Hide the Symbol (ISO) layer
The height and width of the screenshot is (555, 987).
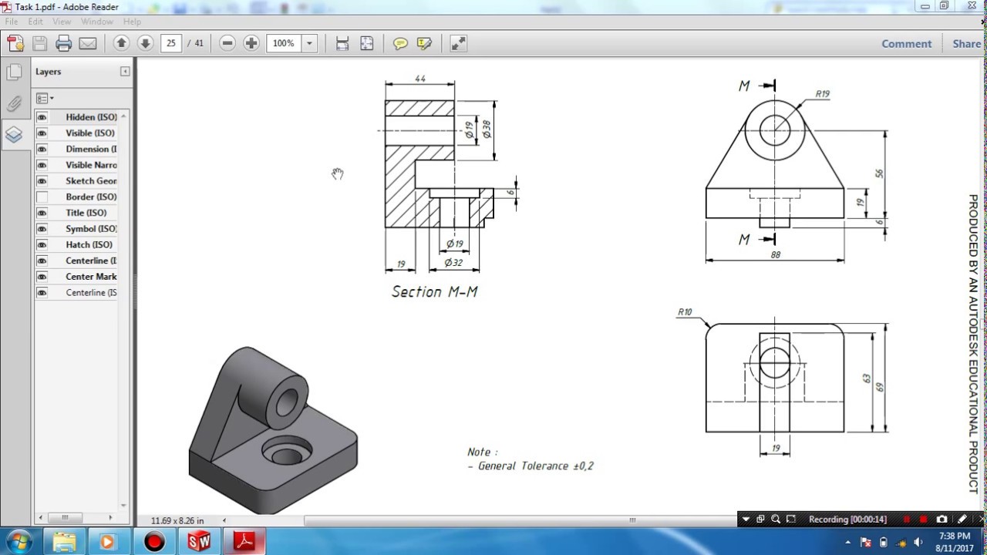[42, 229]
